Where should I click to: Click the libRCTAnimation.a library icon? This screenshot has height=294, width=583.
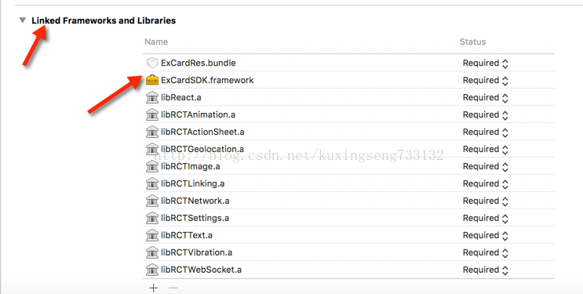pos(152,114)
